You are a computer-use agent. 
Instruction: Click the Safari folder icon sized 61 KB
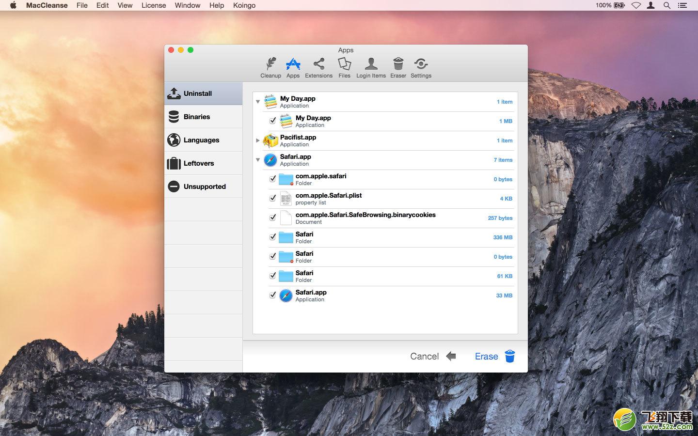click(x=286, y=276)
